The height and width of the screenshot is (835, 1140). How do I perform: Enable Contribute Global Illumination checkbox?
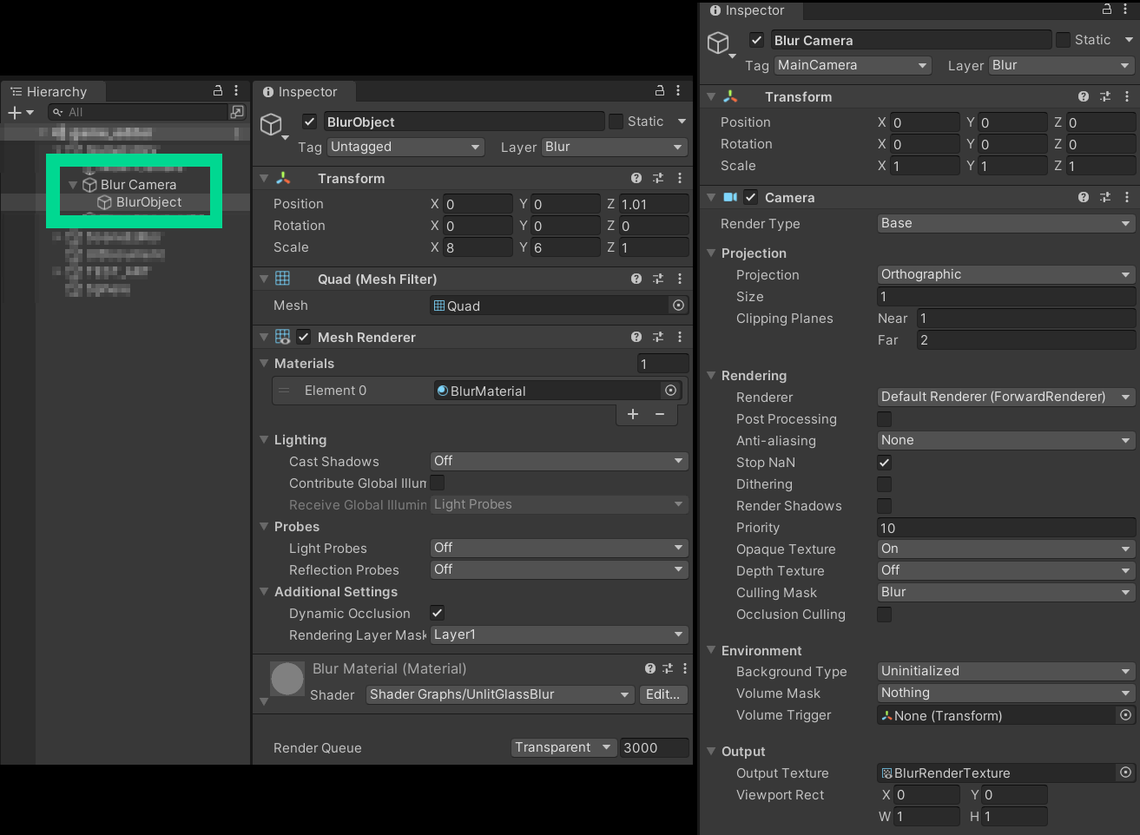tap(438, 483)
